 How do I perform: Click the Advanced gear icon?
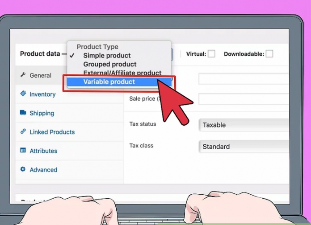(23, 169)
